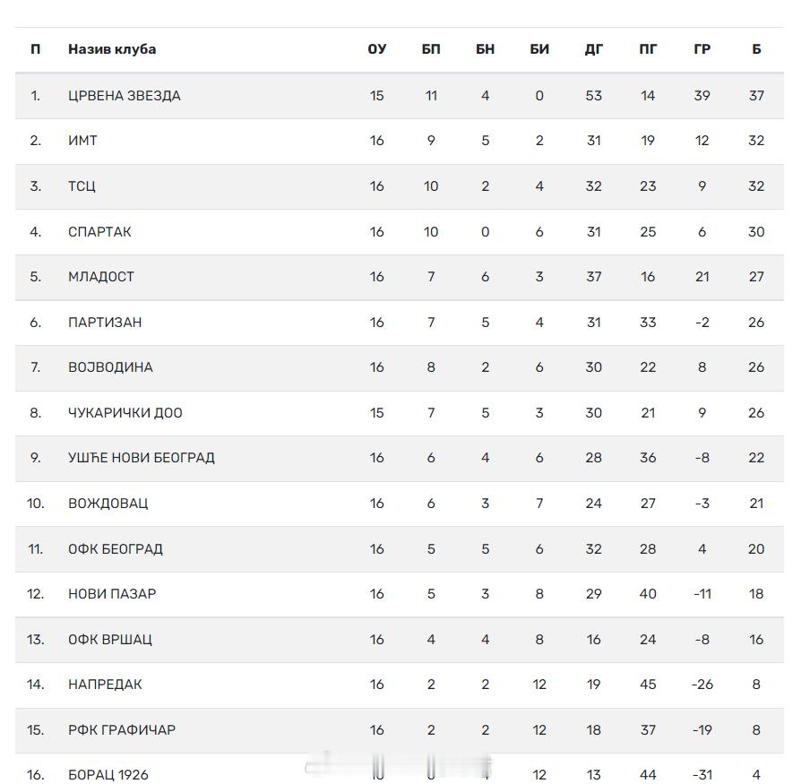Click the ВОЈВОДИНА team name
Screen dimensions: 801x784
[110, 366]
